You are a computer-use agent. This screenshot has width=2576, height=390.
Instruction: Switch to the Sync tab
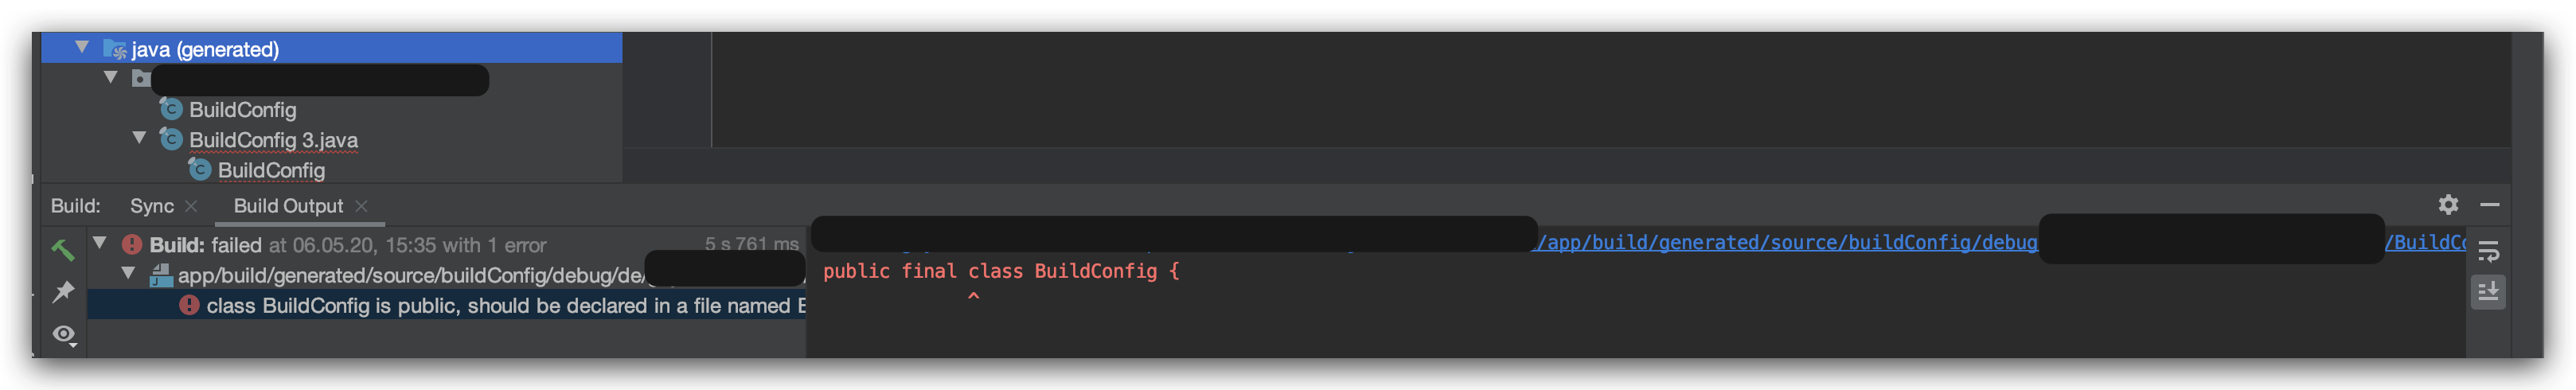(152, 206)
